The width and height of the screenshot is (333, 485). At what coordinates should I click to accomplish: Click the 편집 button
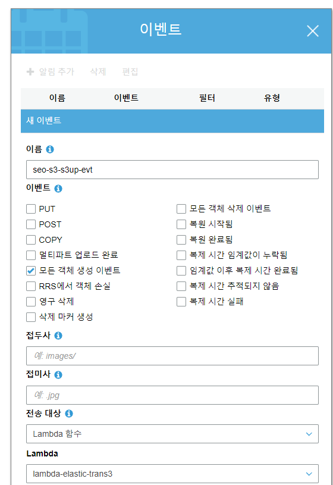[130, 72]
